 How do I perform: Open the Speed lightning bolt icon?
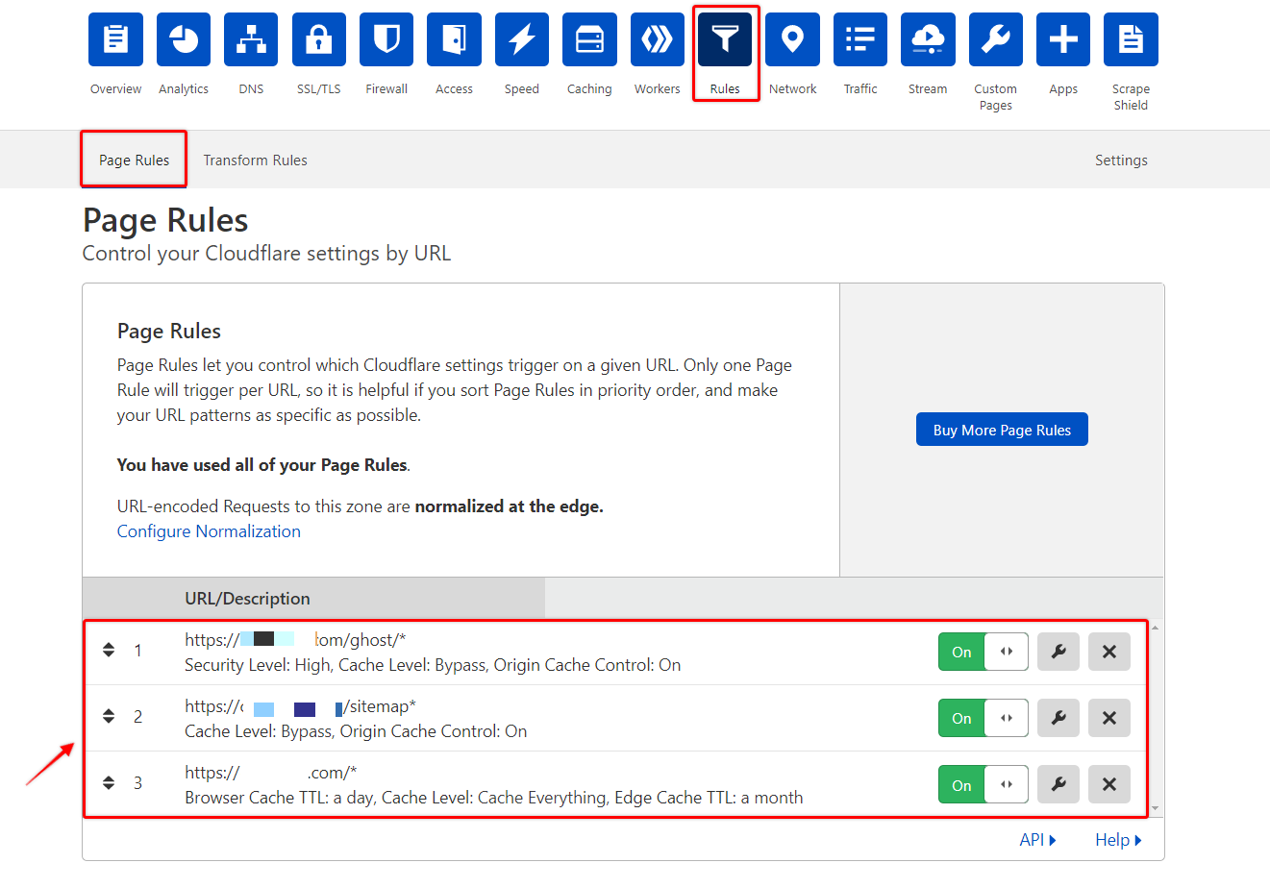pyautogui.click(x=522, y=39)
